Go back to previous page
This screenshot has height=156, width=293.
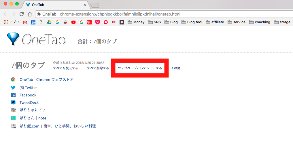coord(5,14)
